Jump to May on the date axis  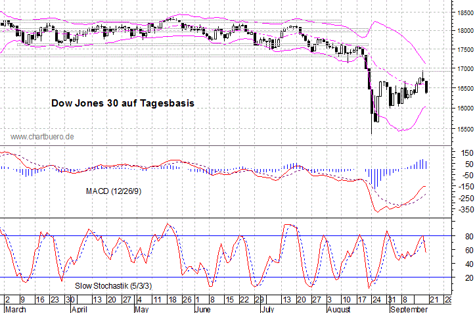pos(141,308)
